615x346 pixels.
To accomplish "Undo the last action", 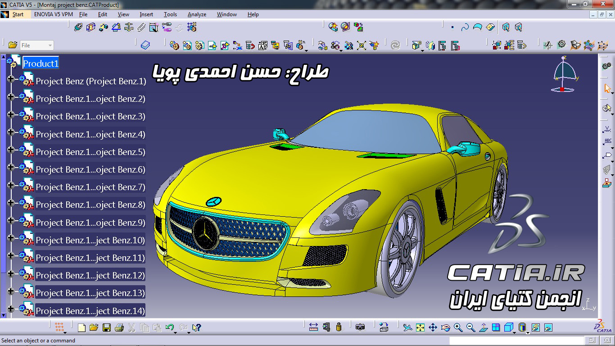I will [x=169, y=328].
